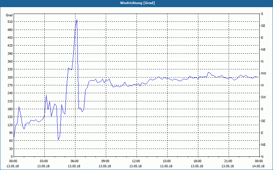Click the 03:00 time label
The height and width of the screenshot is (170, 273).
tap(43, 161)
